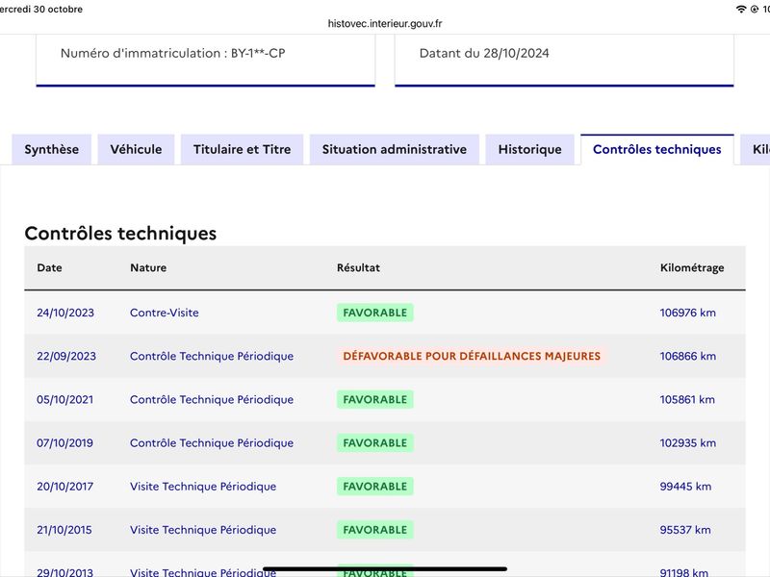Open the partially visible Kilométrage tab
This screenshot has width=770, height=577.
coord(757,150)
